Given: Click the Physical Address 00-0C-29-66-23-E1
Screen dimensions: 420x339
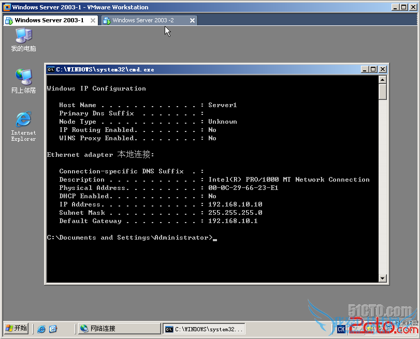Looking at the screenshot, I should (x=243, y=188).
